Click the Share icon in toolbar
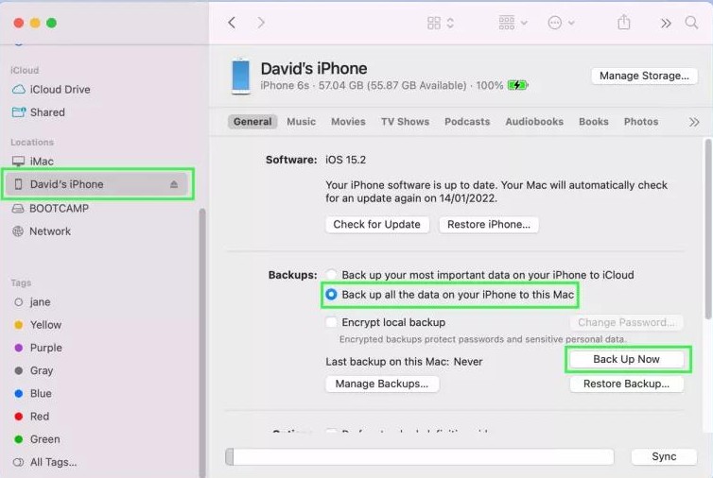713x478 pixels. (x=624, y=23)
